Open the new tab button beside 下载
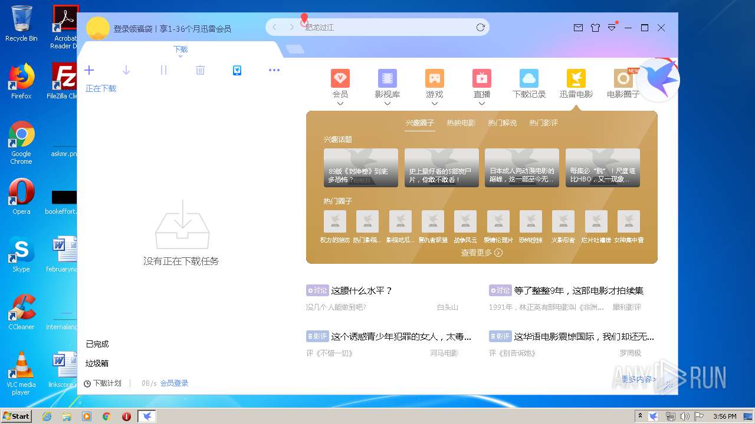The image size is (755, 424). pyautogui.click(x=296, y=49)
